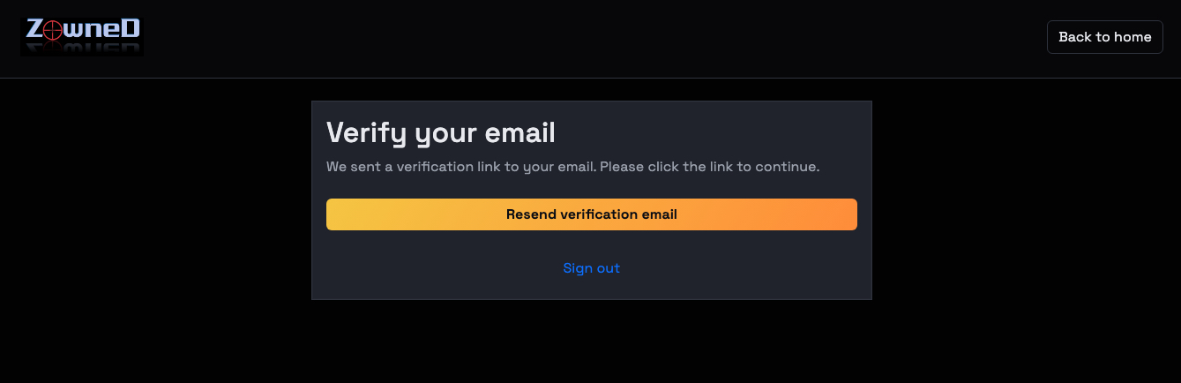Viewport: 1181px width, 383px height.
Task: Click the letter D in the ZowneD logo
Action: coord(130,29)
